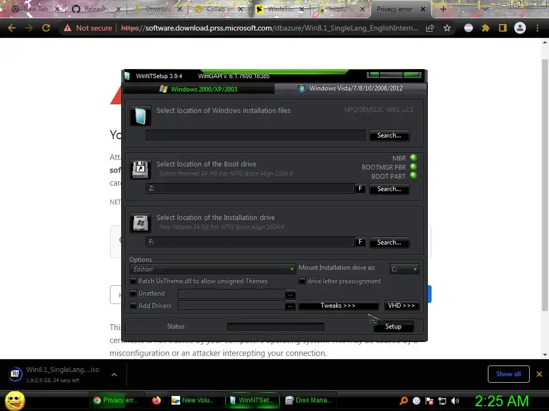Viewport: 549px width, 411px height.
Task: Switch to the WinNTS browser tab
Action: tap(279, 9)
